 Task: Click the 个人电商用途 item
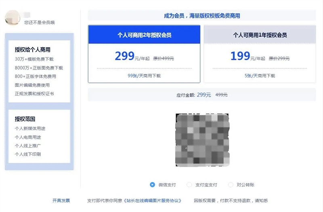tap(28, 137)
